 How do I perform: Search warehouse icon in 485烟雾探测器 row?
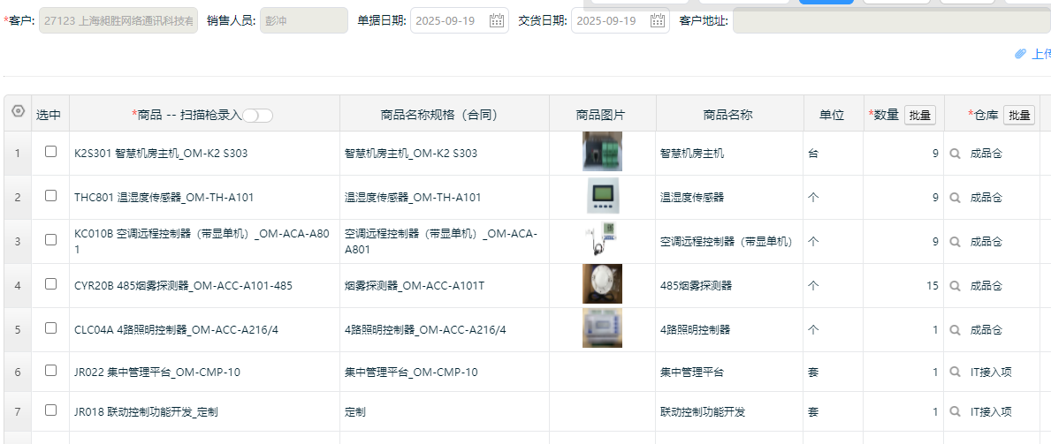pos(956,286)
